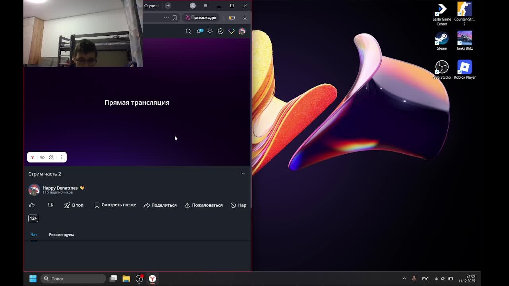This screenshot has height=286, width=509.
Task: Open the Happy Denattnes channel avatar
Action: [x=34, y=189]
